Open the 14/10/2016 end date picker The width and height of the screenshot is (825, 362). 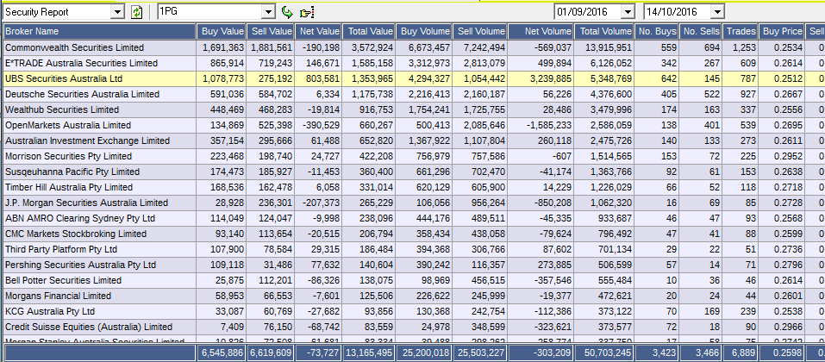tap(717, 11)
